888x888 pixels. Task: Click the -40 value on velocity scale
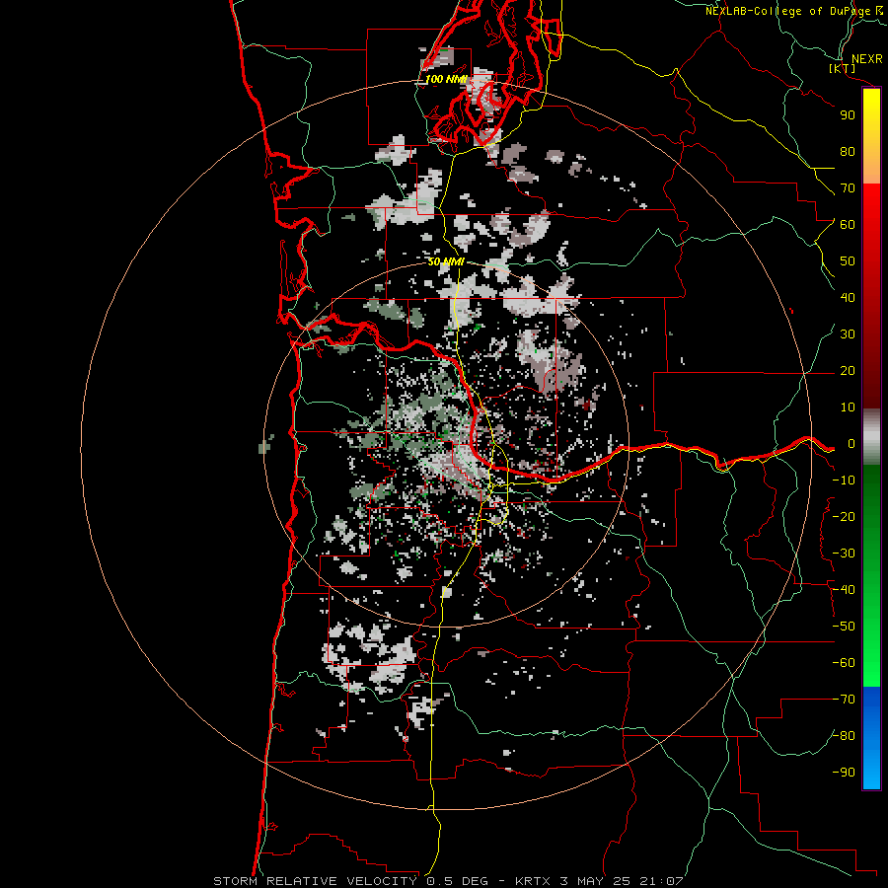click(x=844, y=590)
